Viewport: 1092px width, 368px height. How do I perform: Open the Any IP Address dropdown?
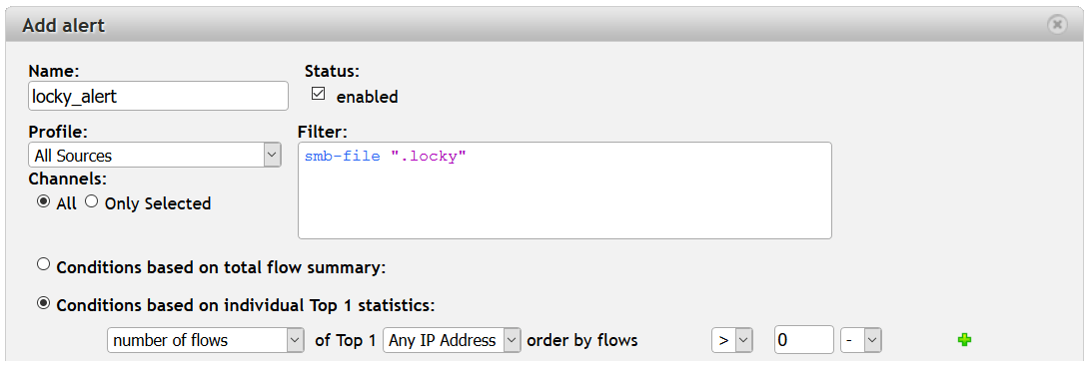click(x=452, y=340)
